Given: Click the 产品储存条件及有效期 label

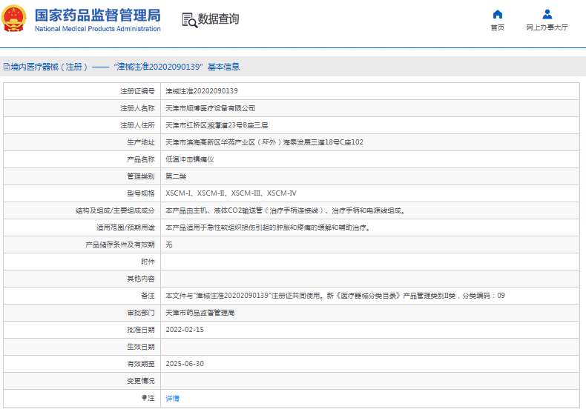Looking at the screenshot, I should (x=120, y=245).
